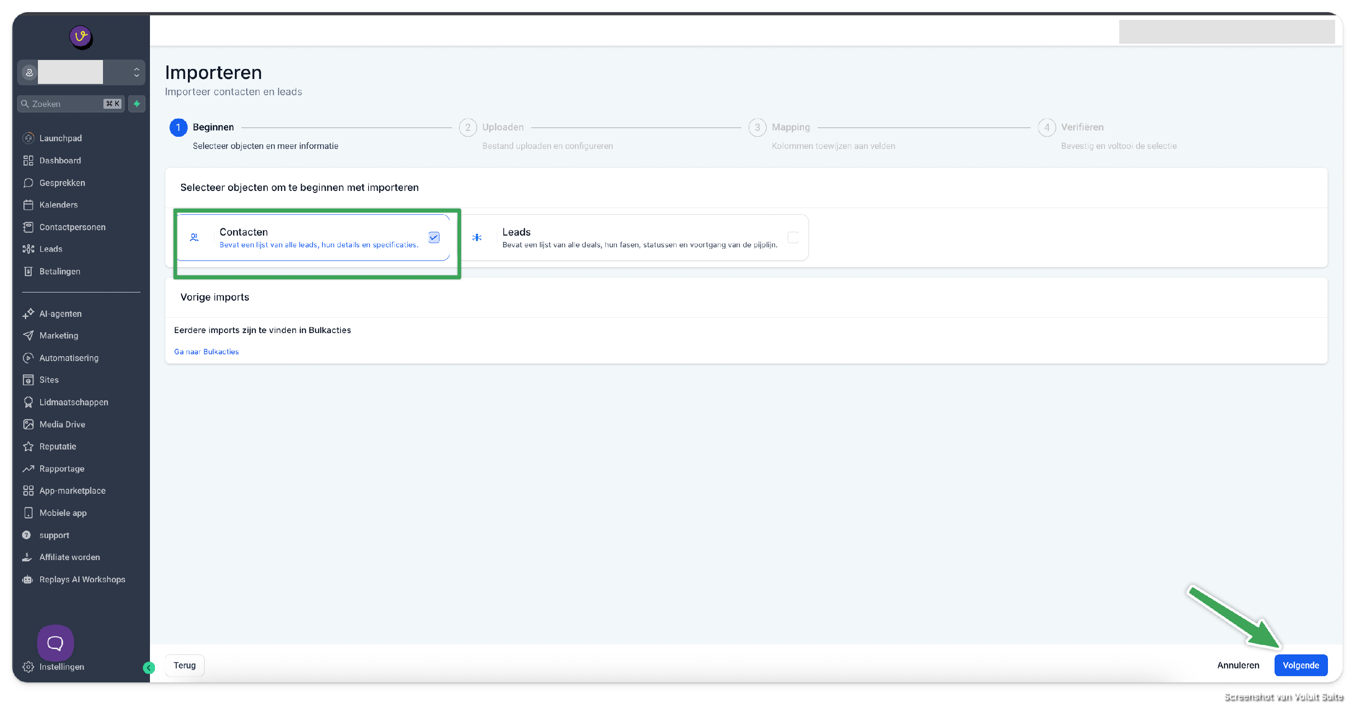
Task: Follow the Ga naar Bulkacties link
Action: [206, 352]
